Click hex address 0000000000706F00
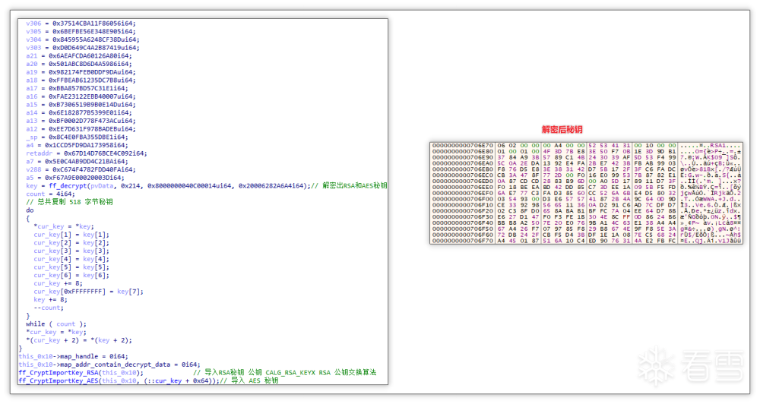The height and width of the screenshot is (404, 760). (x=462, y=199)
